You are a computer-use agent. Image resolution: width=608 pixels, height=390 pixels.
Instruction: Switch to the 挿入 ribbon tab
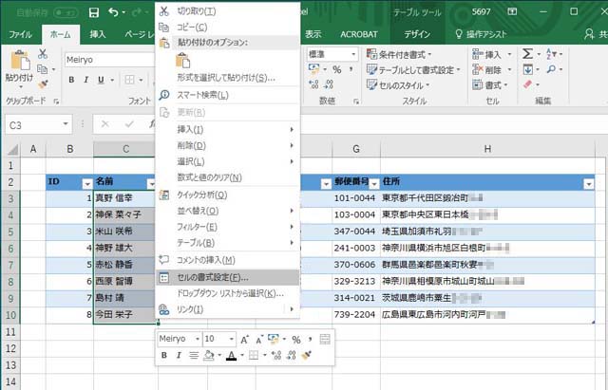coord(97,33)
